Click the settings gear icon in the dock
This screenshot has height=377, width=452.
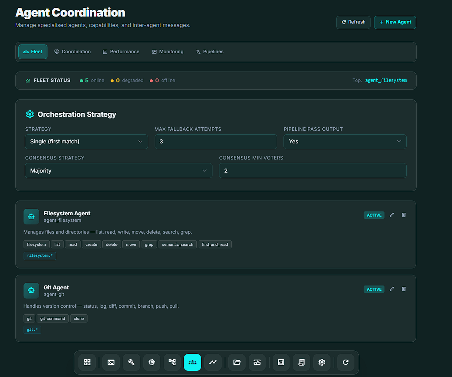(322, 362)
